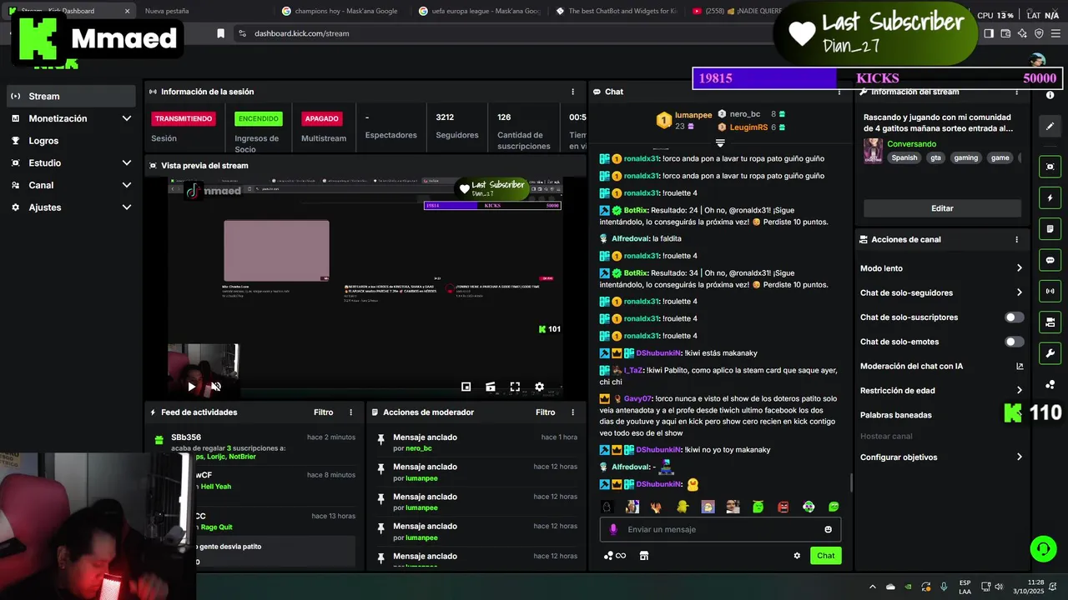Viewport: 1068px width, 600px height.
Task: Click the broadcast signal icon in right rail
Action: pos(1050,291)
